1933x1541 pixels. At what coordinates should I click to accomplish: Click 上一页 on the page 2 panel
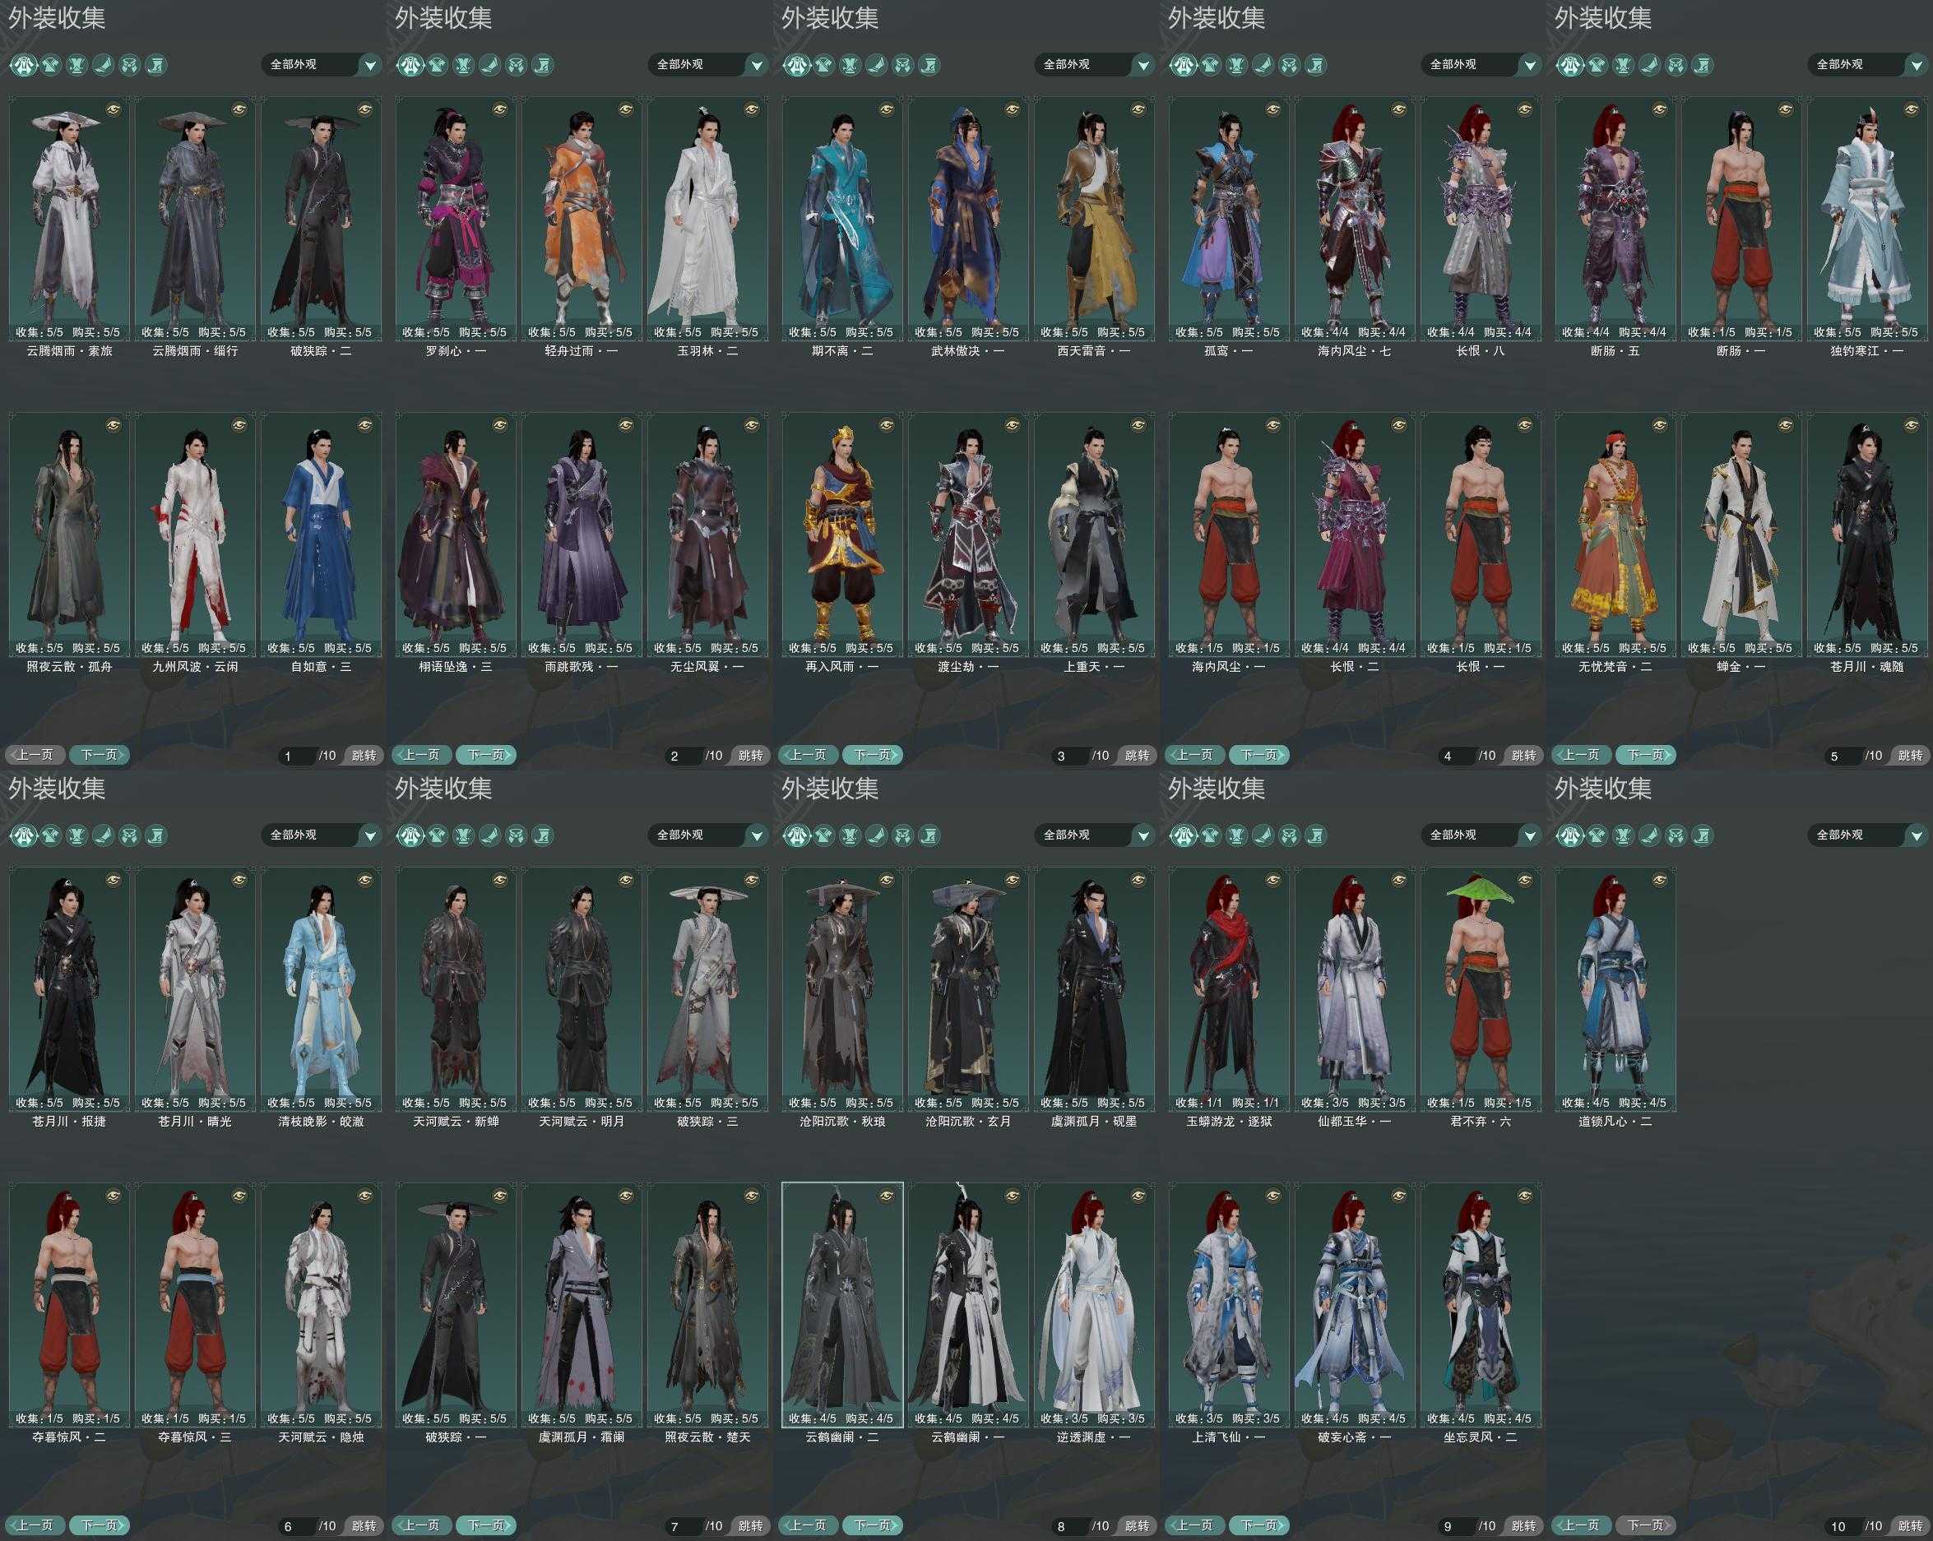tap(421, 755)
